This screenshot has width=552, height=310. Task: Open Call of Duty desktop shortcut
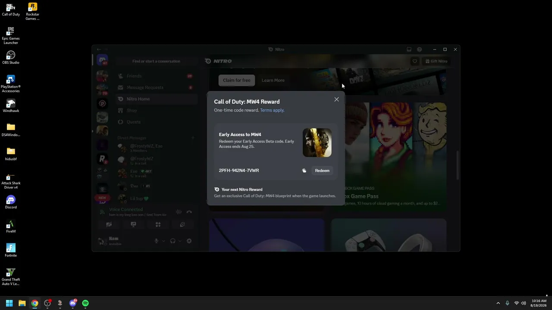click(11, 9)
